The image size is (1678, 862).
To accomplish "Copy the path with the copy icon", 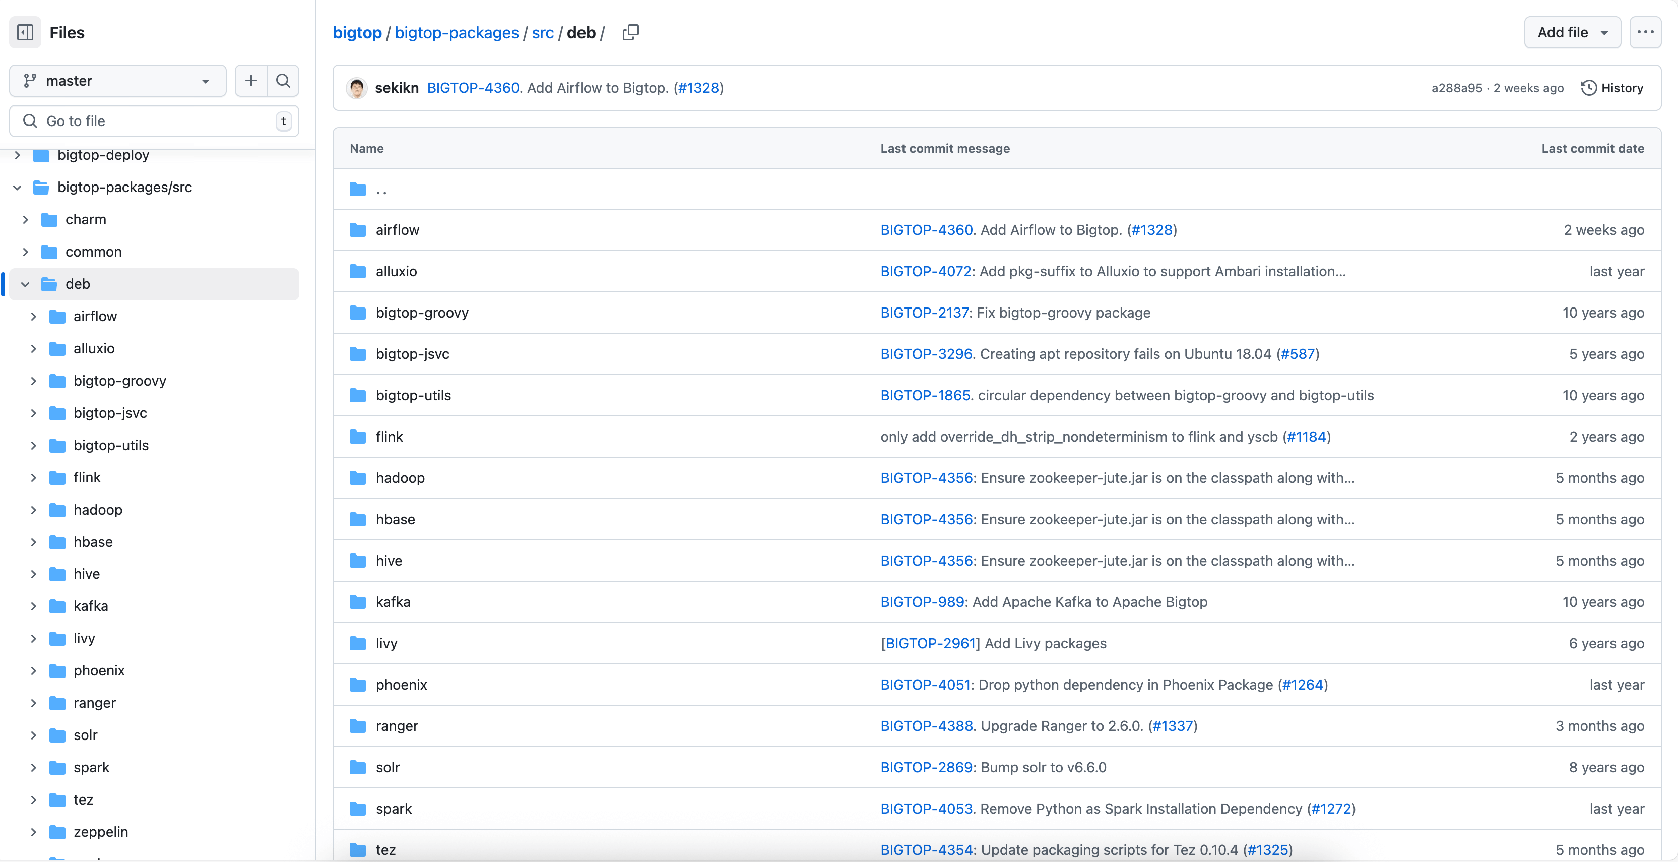I will click(x=630, y=33).
